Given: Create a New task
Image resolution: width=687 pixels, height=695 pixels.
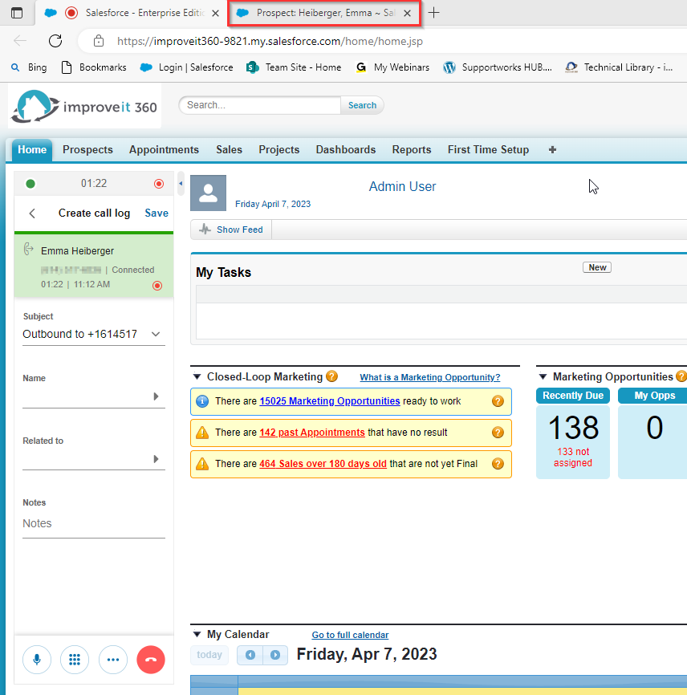Looking at the screenshot, I should (x=597, y=267).
